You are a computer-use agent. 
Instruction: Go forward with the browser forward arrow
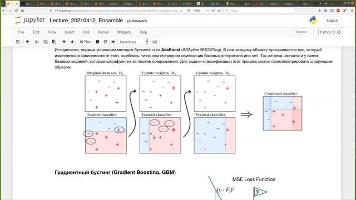pos(10,11)
